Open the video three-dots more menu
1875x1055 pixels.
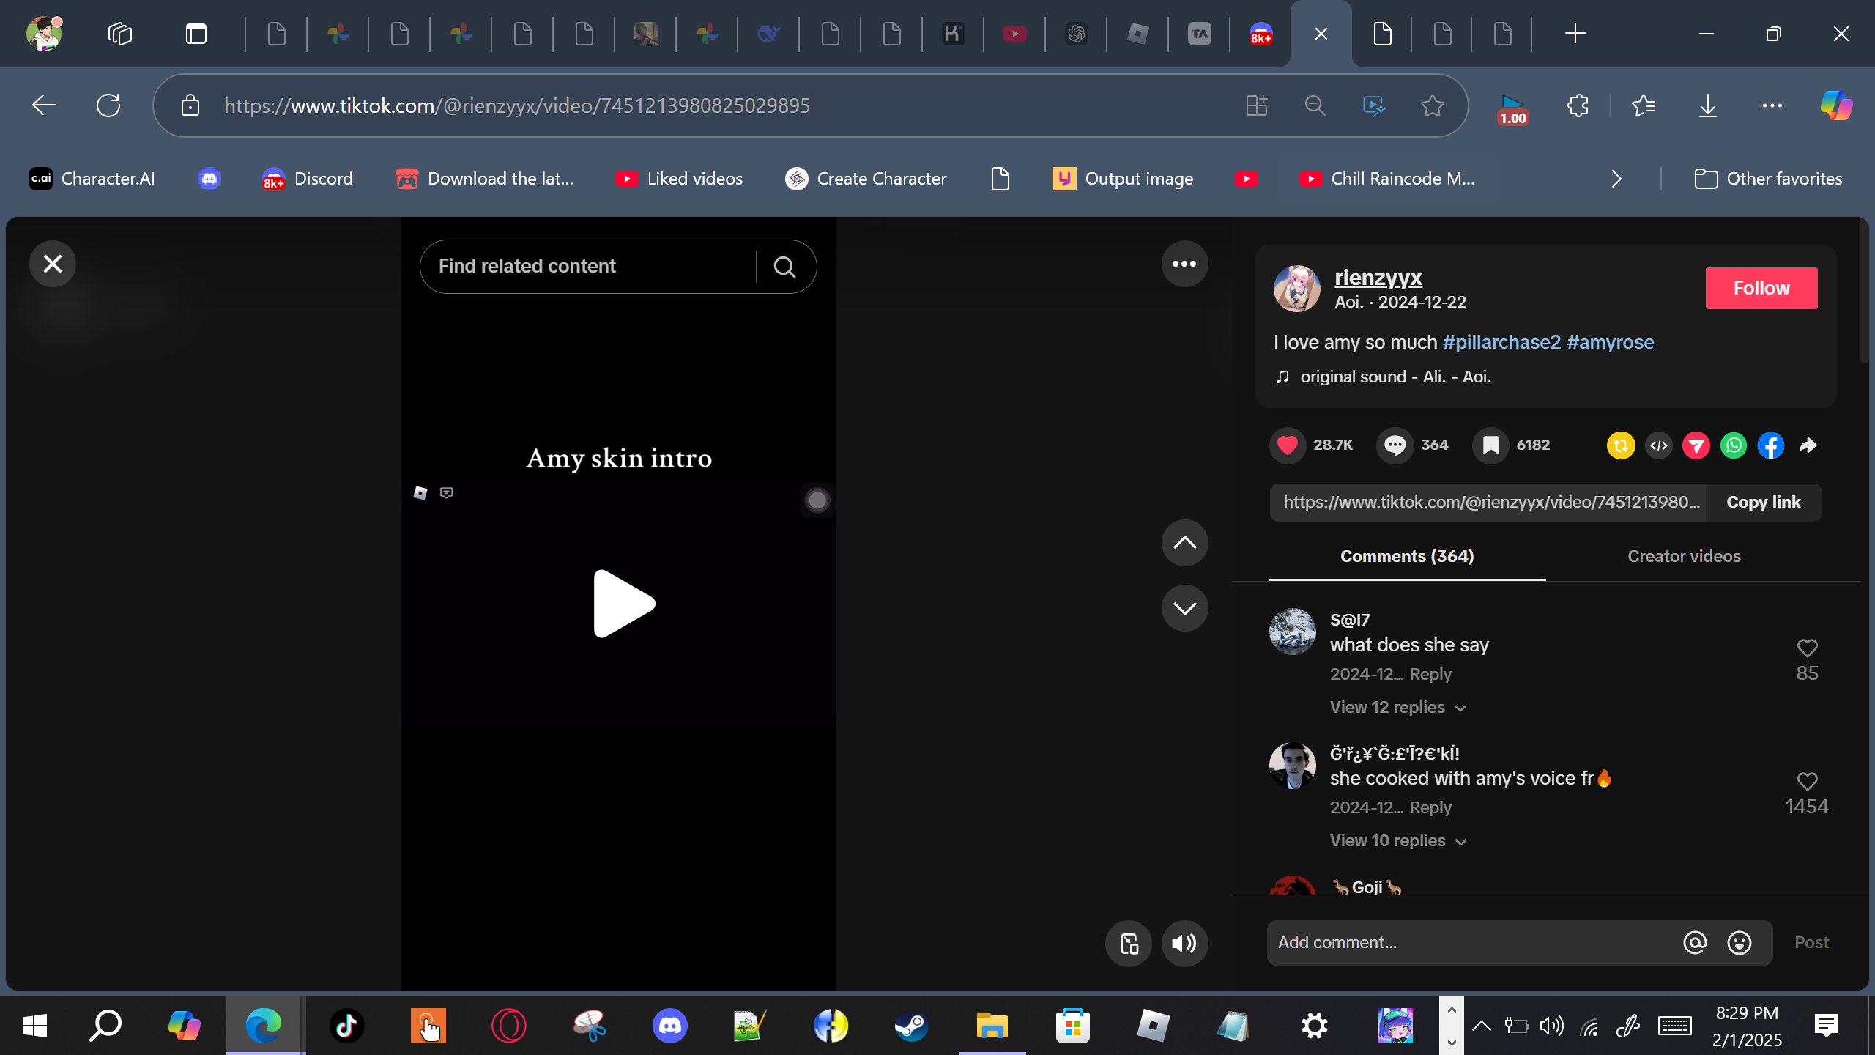pos(1184,264)
